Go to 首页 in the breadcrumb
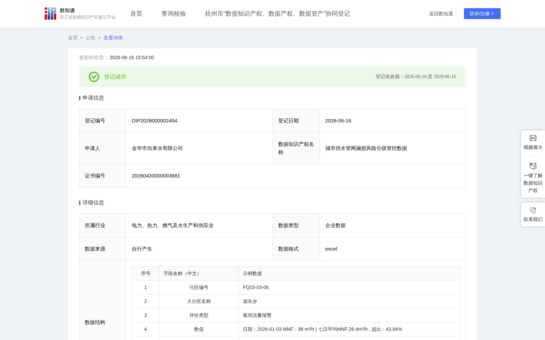The width and height of the screenshot is (545, 340). (x=73, y=38)
